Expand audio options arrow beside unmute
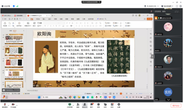The image size is (184, 110). [8, 106]
